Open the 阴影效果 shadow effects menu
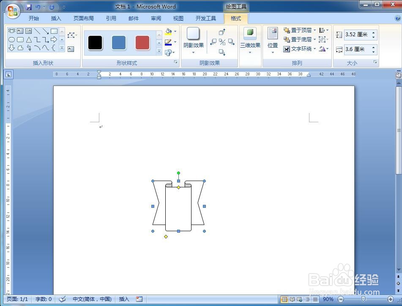This screenshot has width=402, height=306. 193,40
